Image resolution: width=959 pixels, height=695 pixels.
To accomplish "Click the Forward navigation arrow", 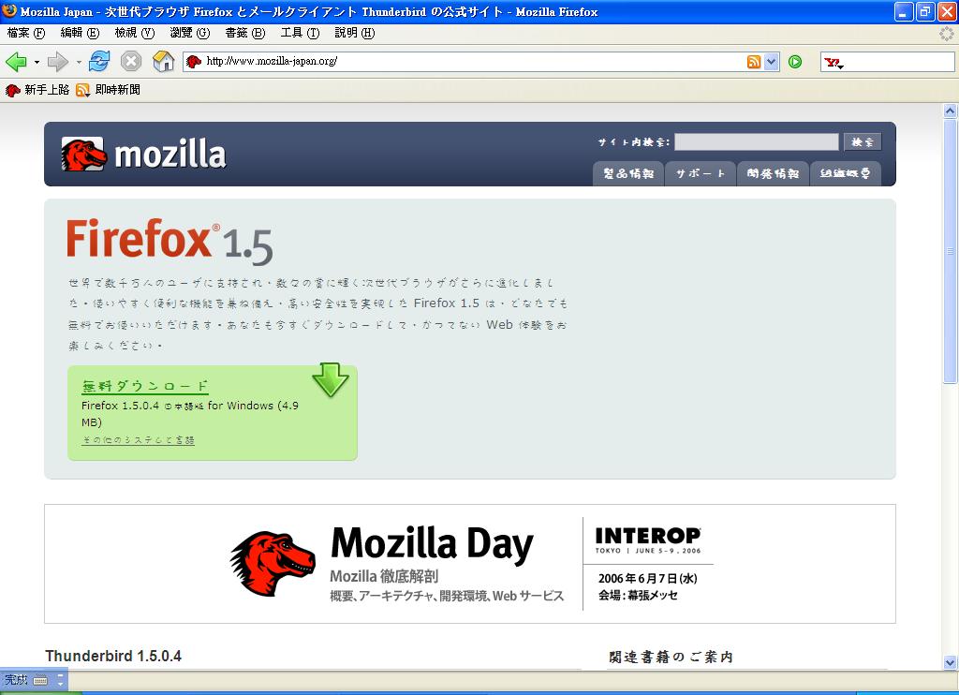I will point(58,61).
